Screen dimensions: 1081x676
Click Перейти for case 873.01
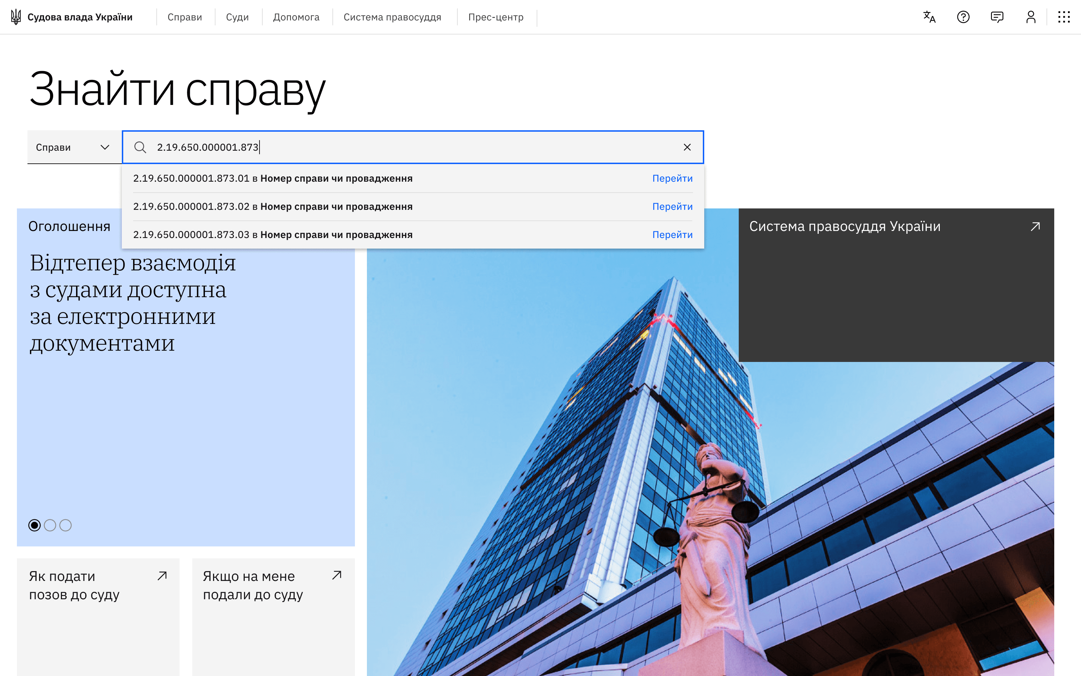672,179
